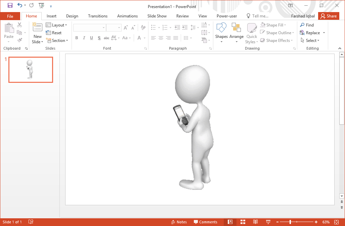Select slide 1 thumbnail
Screen dimensions: 345x226
point(31,69)
